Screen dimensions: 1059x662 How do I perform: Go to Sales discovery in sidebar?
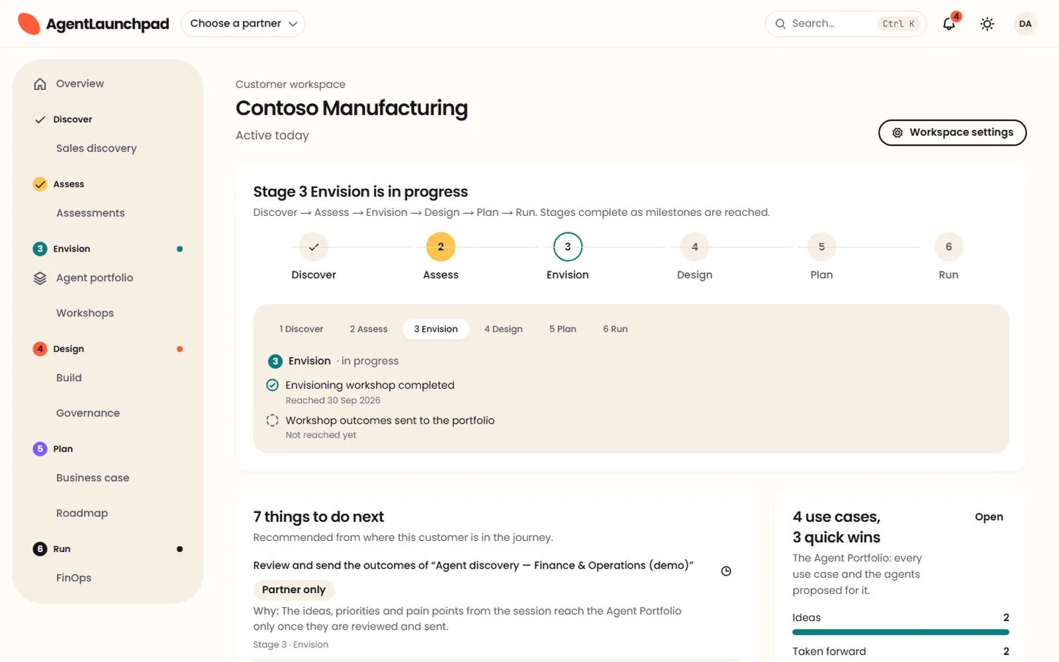97,148
